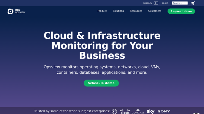
Task: Click the Cloud & Infrastructure Monitoring headline
Action: (102, 45)
